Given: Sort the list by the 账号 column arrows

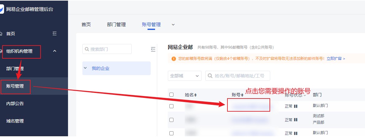Looking at the screenshot, I should pos(242,95).
